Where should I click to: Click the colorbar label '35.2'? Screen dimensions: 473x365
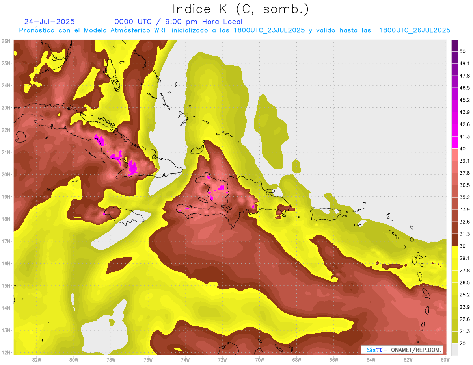click(465, 197)
